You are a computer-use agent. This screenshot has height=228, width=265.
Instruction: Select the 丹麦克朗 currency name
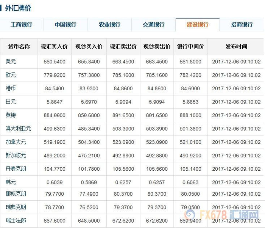click(16, 169)
